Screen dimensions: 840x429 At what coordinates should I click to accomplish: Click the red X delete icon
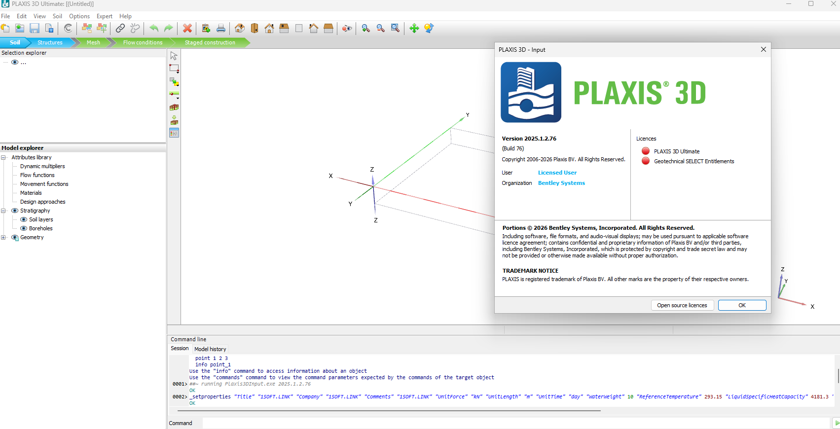(187, 28)
